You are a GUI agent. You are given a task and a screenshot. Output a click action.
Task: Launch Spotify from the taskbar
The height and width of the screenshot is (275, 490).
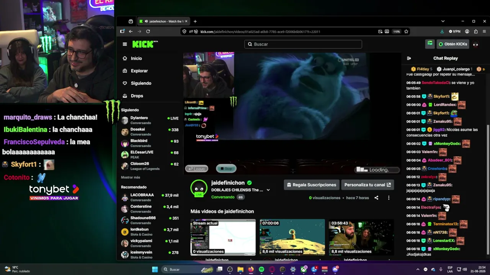(x=261, y=269)
